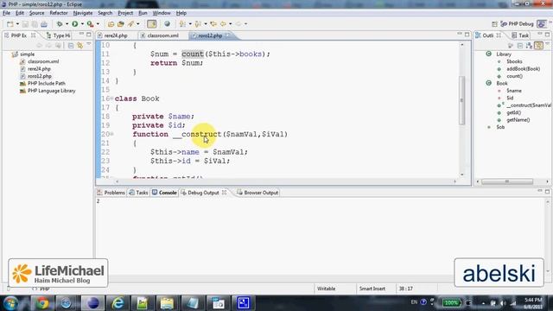Viewport: 553px width, 311px height.
Task: Select the simple project in PHP Explorer
Action: point(23,54)
